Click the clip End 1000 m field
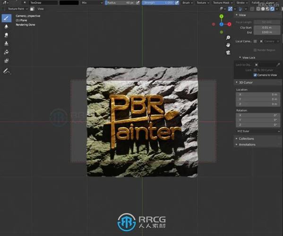This screenshot has height=236, width=283. tap(267, 32)
